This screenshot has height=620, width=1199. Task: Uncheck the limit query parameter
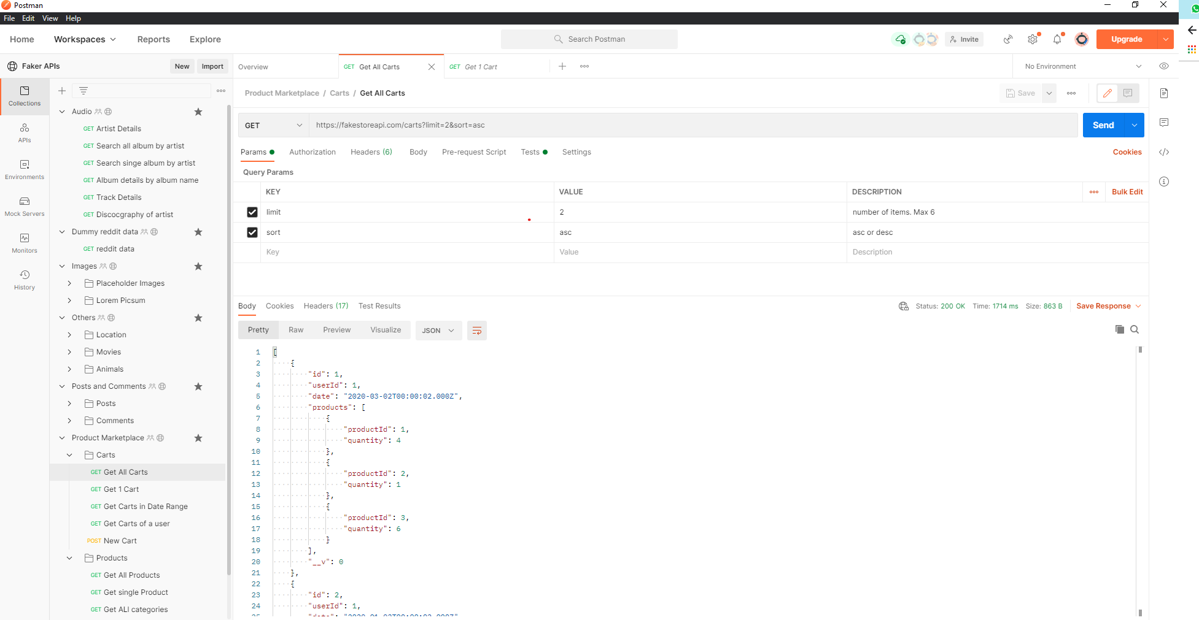coord(252,212)
